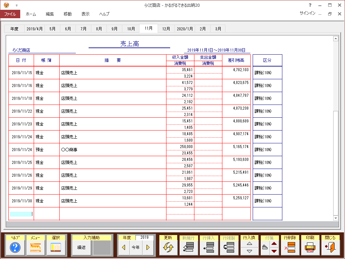The width and height of the screenshot is (345, 259).
Task: Click the サインイン link
Action: (307, 13)
